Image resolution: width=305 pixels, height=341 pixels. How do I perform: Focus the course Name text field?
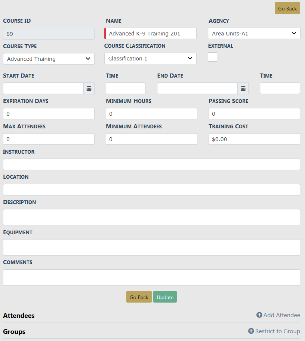[x=151, y=34]
